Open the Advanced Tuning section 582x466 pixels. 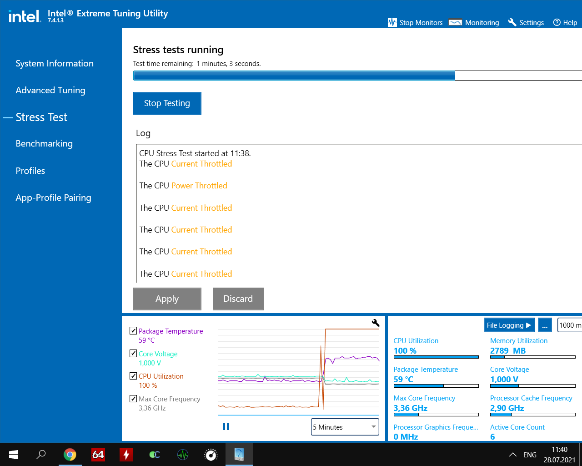[50, 90]
